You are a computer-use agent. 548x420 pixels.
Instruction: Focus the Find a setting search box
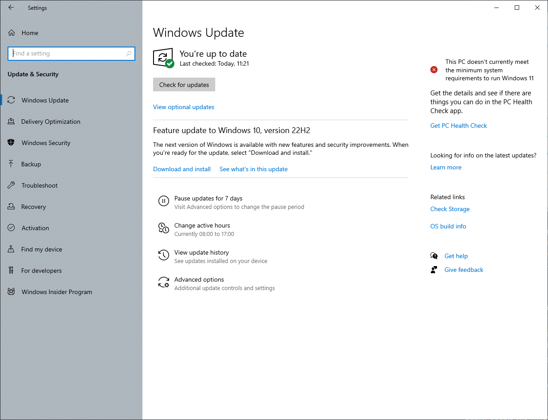(x=71, y=54)
